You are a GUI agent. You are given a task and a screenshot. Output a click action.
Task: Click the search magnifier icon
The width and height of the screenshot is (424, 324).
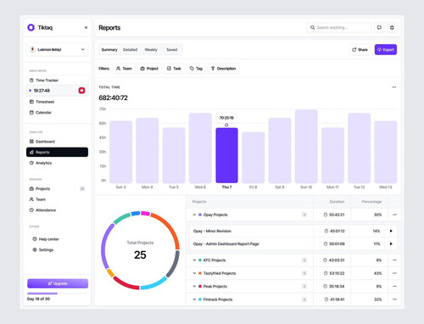click(x=312, y=27)
